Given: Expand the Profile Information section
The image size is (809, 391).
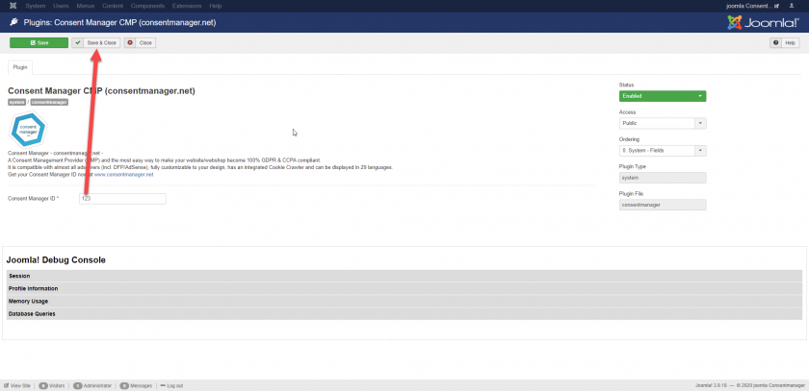Looking at the screenshot, I should coord(404,288).
